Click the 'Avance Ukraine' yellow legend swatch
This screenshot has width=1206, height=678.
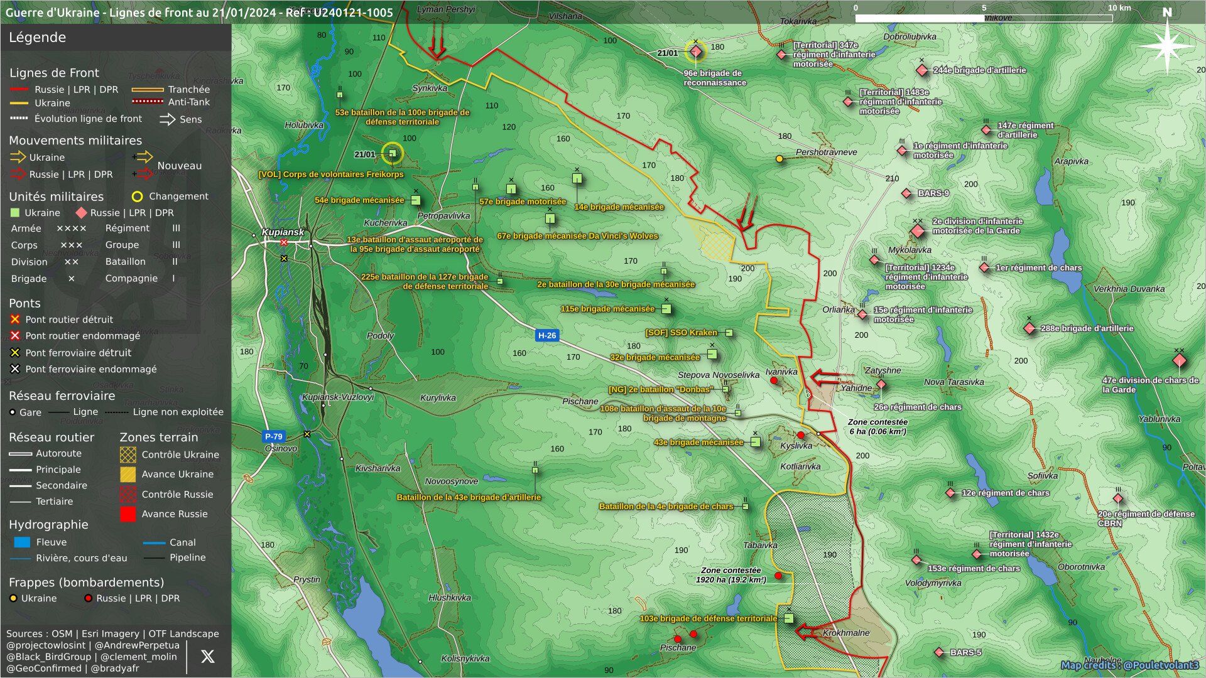coord(128,474)
